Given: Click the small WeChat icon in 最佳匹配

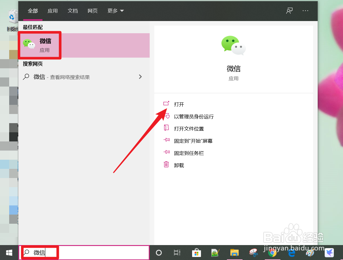Looking at the screenshot, I should 29,44.
